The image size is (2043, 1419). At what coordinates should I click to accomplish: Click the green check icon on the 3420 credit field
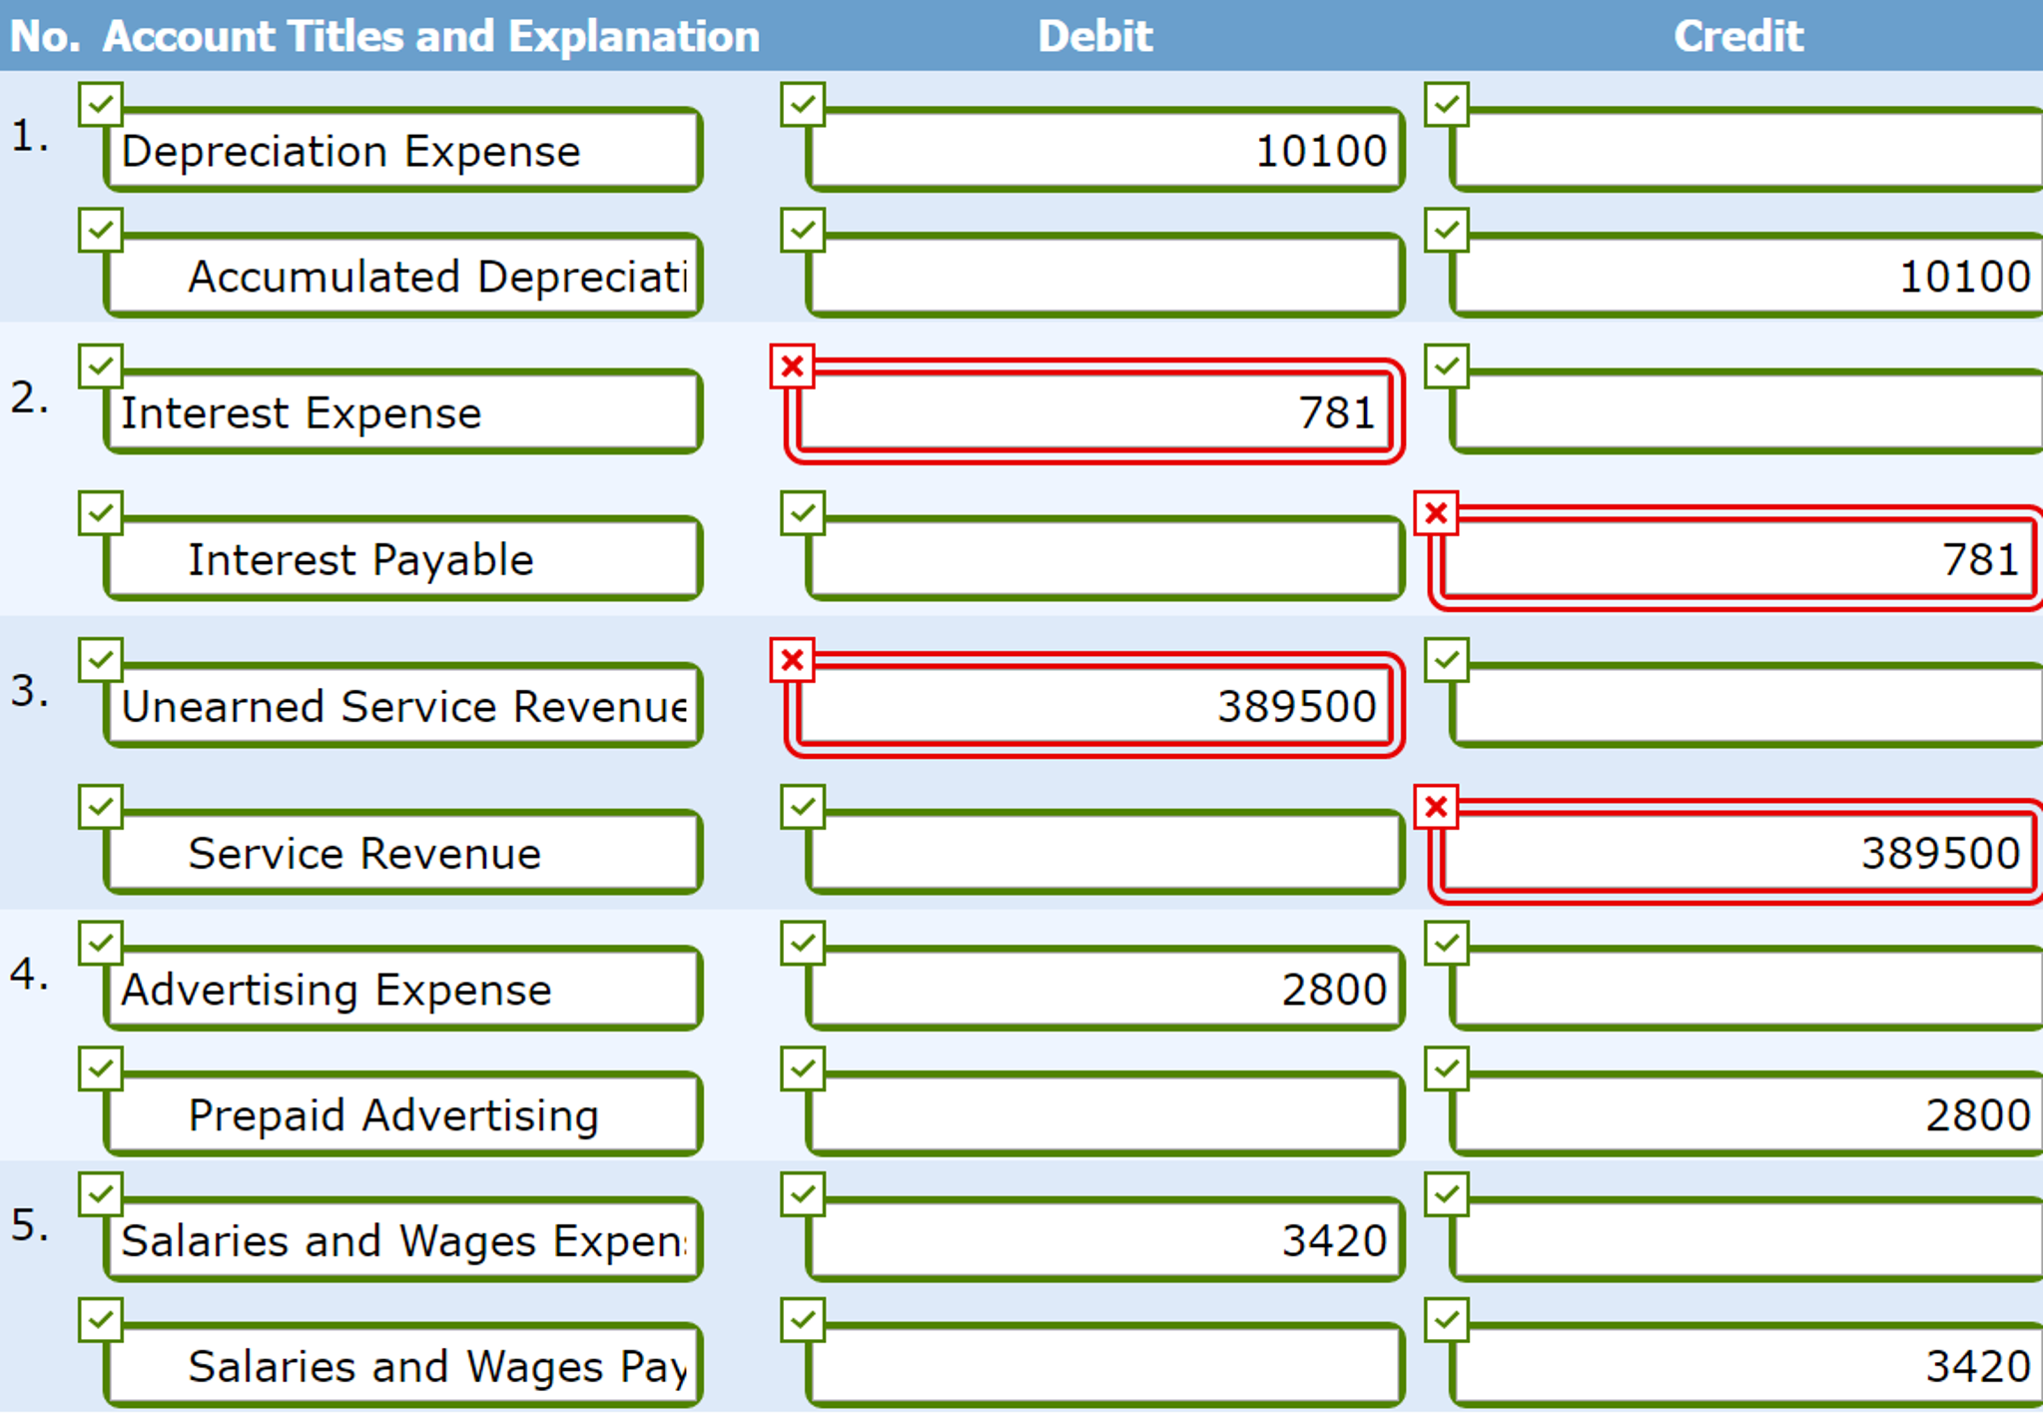click(1447, 1320)
